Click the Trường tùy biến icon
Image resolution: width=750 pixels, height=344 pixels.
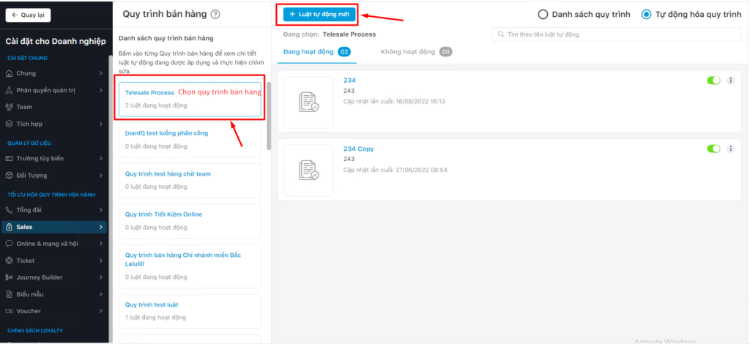[9, 158]
